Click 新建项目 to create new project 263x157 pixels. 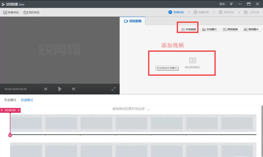point(11,12)
